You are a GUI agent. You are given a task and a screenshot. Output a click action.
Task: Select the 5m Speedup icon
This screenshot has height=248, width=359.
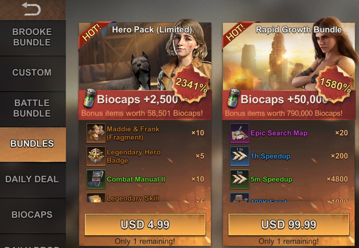[x=240, y=179]
